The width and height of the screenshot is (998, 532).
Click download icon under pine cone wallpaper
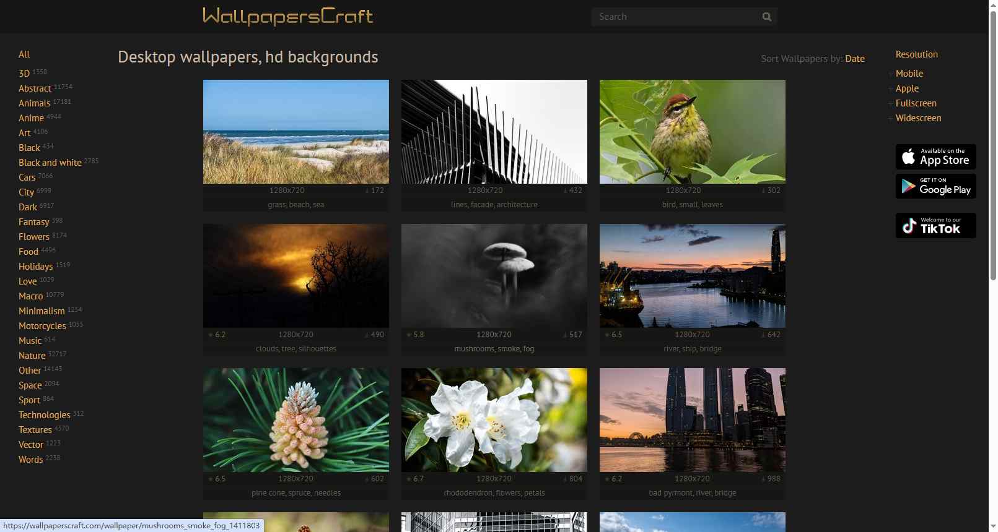(367, 479)
